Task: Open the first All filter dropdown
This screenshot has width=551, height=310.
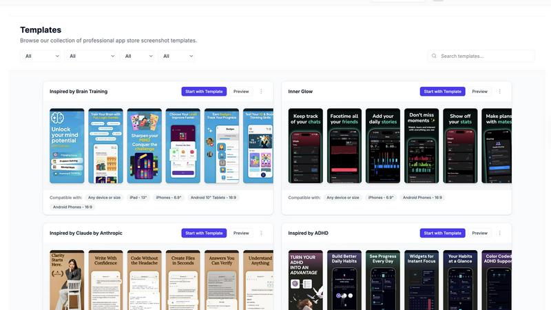Action: (x=41, y=56)
